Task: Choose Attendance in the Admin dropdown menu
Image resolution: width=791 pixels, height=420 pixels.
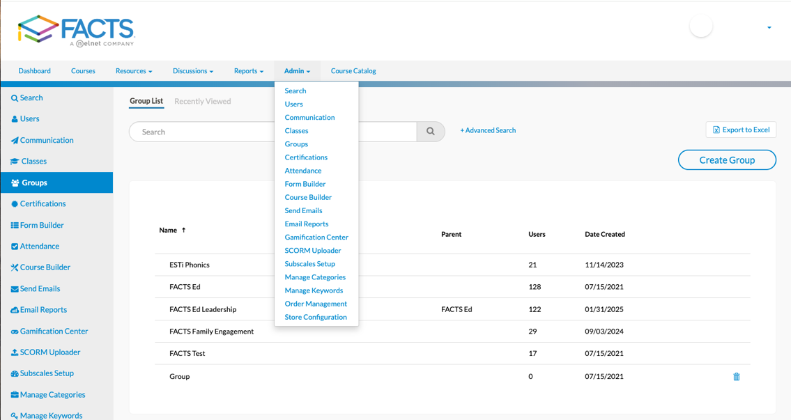Action: pos(303,171)
